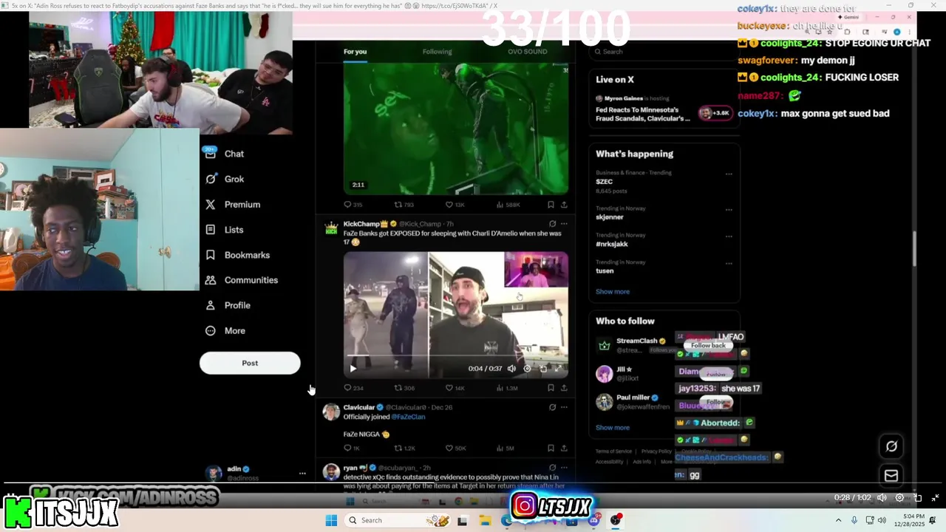Open trending topic skjønner

tap(610, 217)
